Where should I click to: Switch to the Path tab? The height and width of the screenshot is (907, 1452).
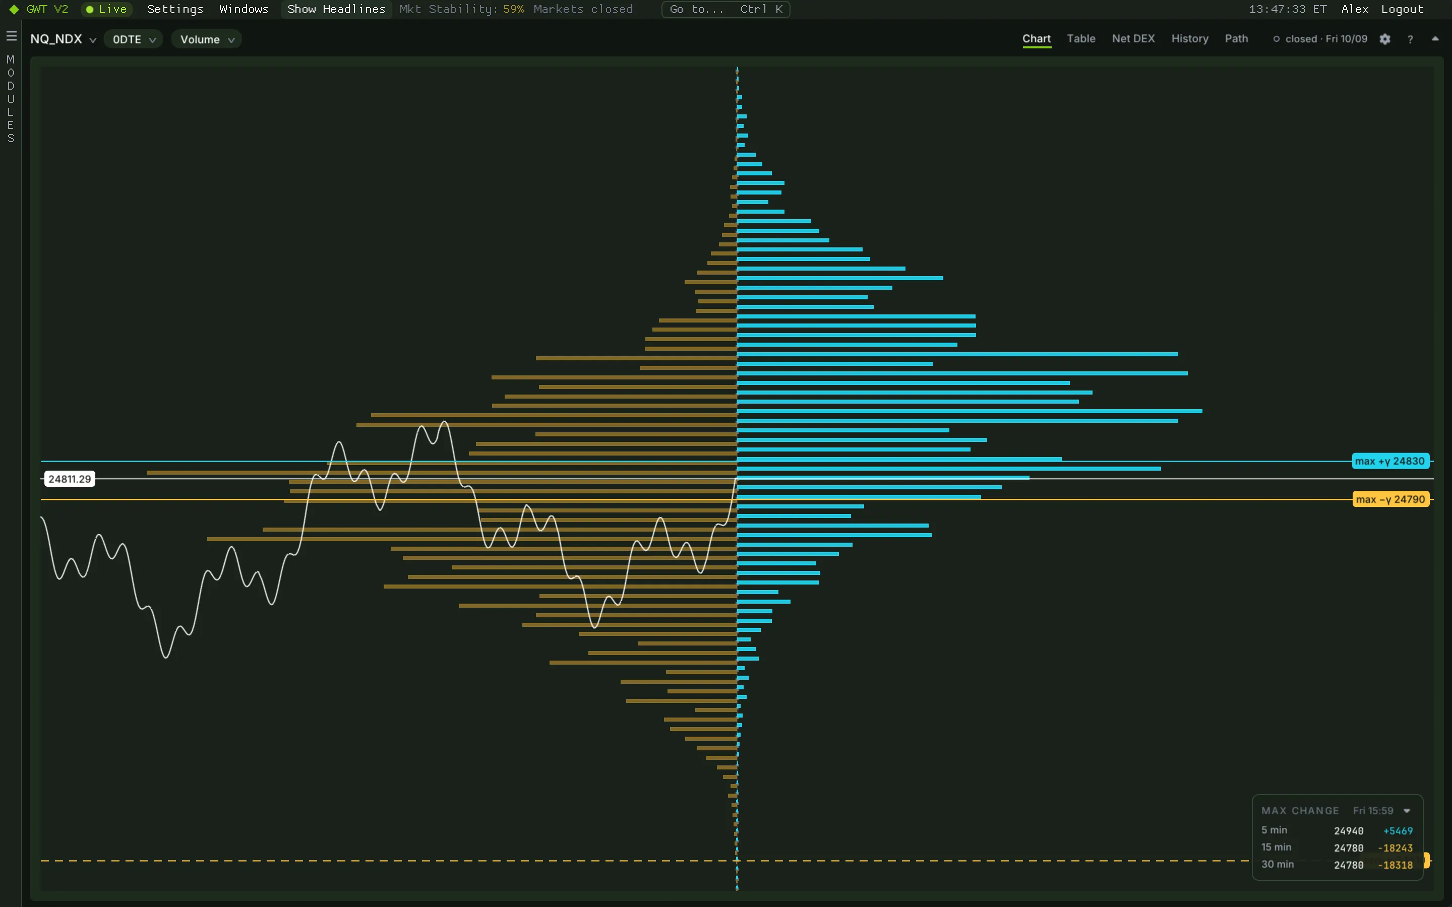pyautogui.click(x=1236, y=38)
